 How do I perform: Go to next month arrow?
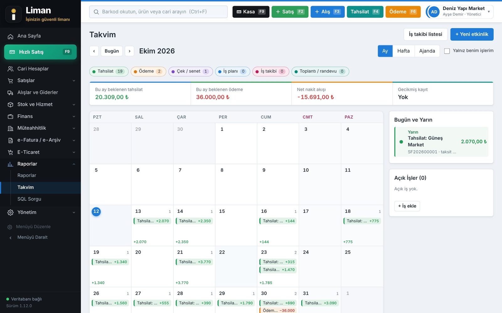pyautogui.click(x=130, y=51)
